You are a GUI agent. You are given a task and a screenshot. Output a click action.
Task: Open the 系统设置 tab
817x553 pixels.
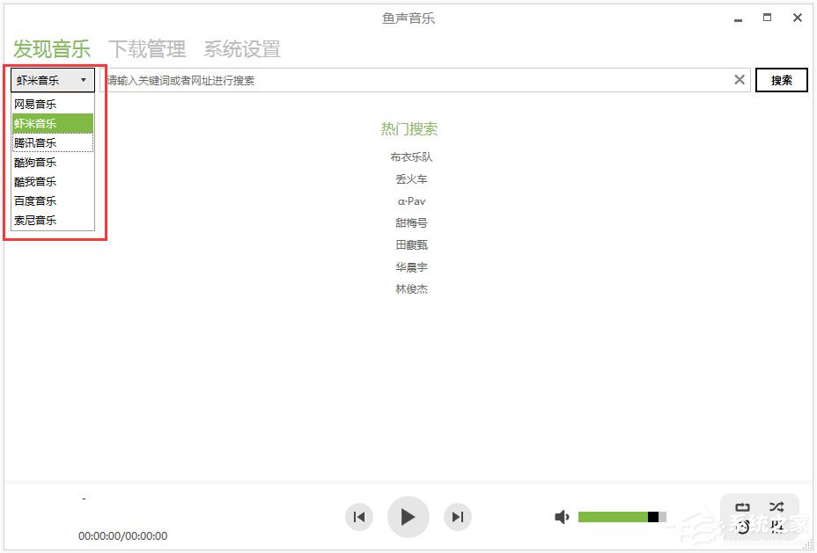pyautogui.click(x=241, y=49)
